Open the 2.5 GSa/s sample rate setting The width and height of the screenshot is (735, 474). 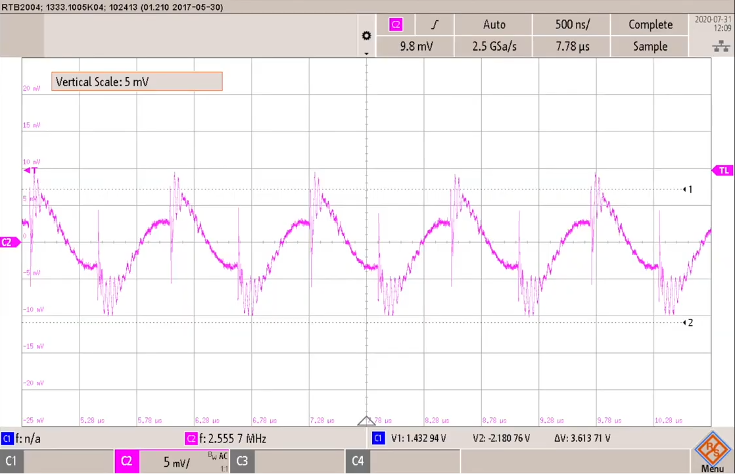pyautogui.click(x=494, y=47)
